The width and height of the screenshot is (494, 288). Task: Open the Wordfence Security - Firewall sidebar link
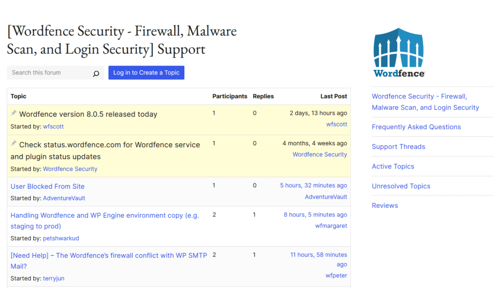tap(425, 101)
